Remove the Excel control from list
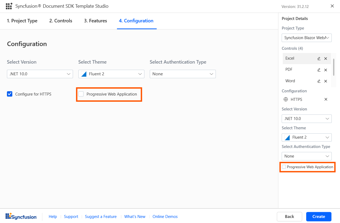 pyautogui.click(x=326, y=59)
